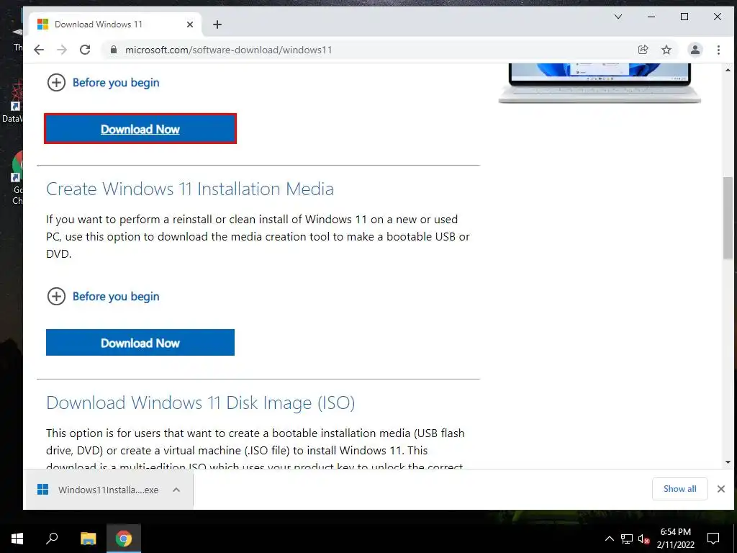Screen dimensions: 737x553
Task: Close the Download Windows 11 tab
Action: tap(190, 24)
